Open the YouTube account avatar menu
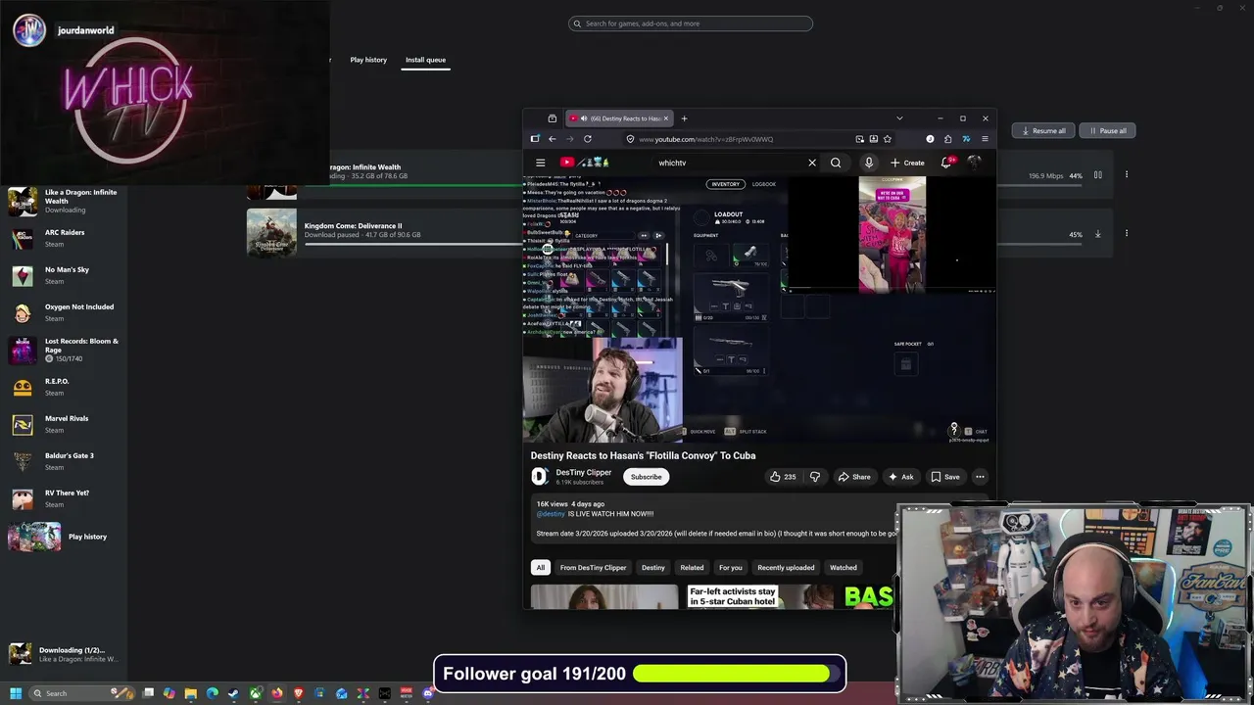Screen dimensions: 1254x705 (974, 163)
